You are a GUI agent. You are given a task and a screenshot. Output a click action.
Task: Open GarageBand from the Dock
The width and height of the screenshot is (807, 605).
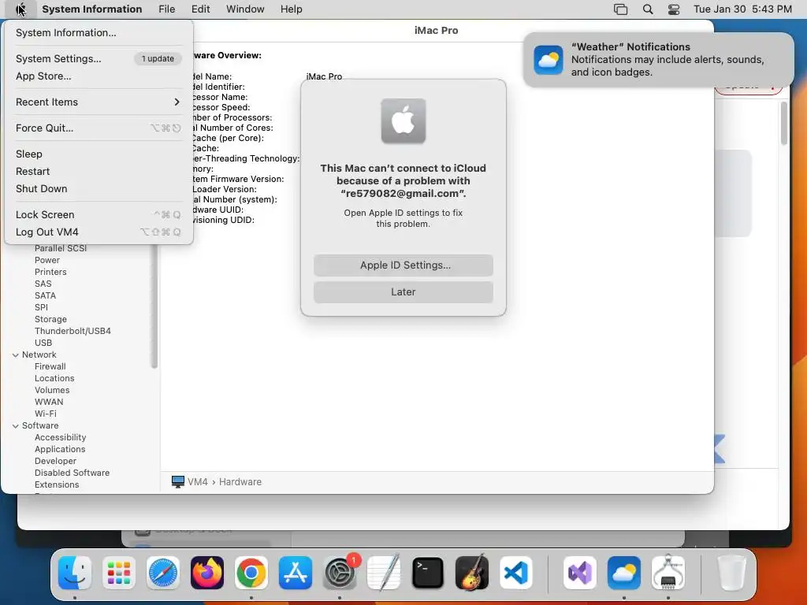pos(472,573)
